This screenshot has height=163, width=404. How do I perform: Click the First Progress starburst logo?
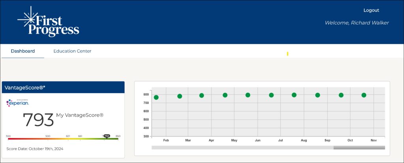pyautogui.click(x=48, y=22)
